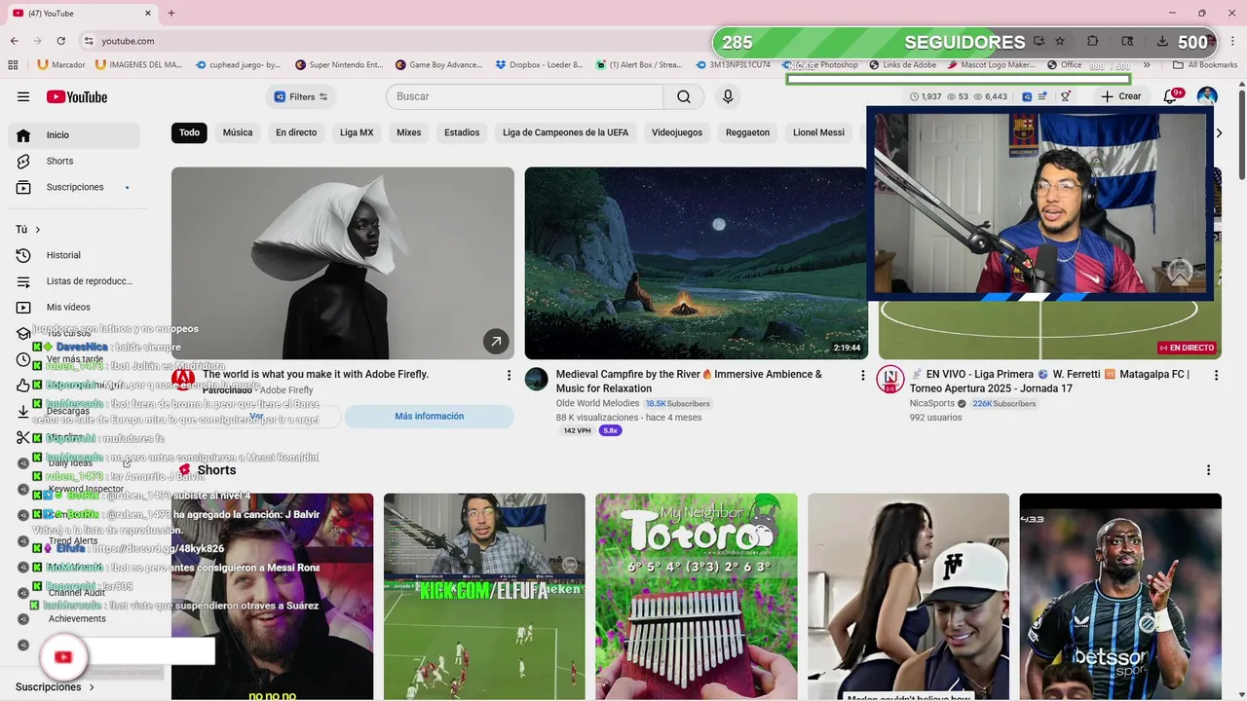Focus the Buscar search field
This screenshot has height=701, width=1247.
click(x=525, y=96)
